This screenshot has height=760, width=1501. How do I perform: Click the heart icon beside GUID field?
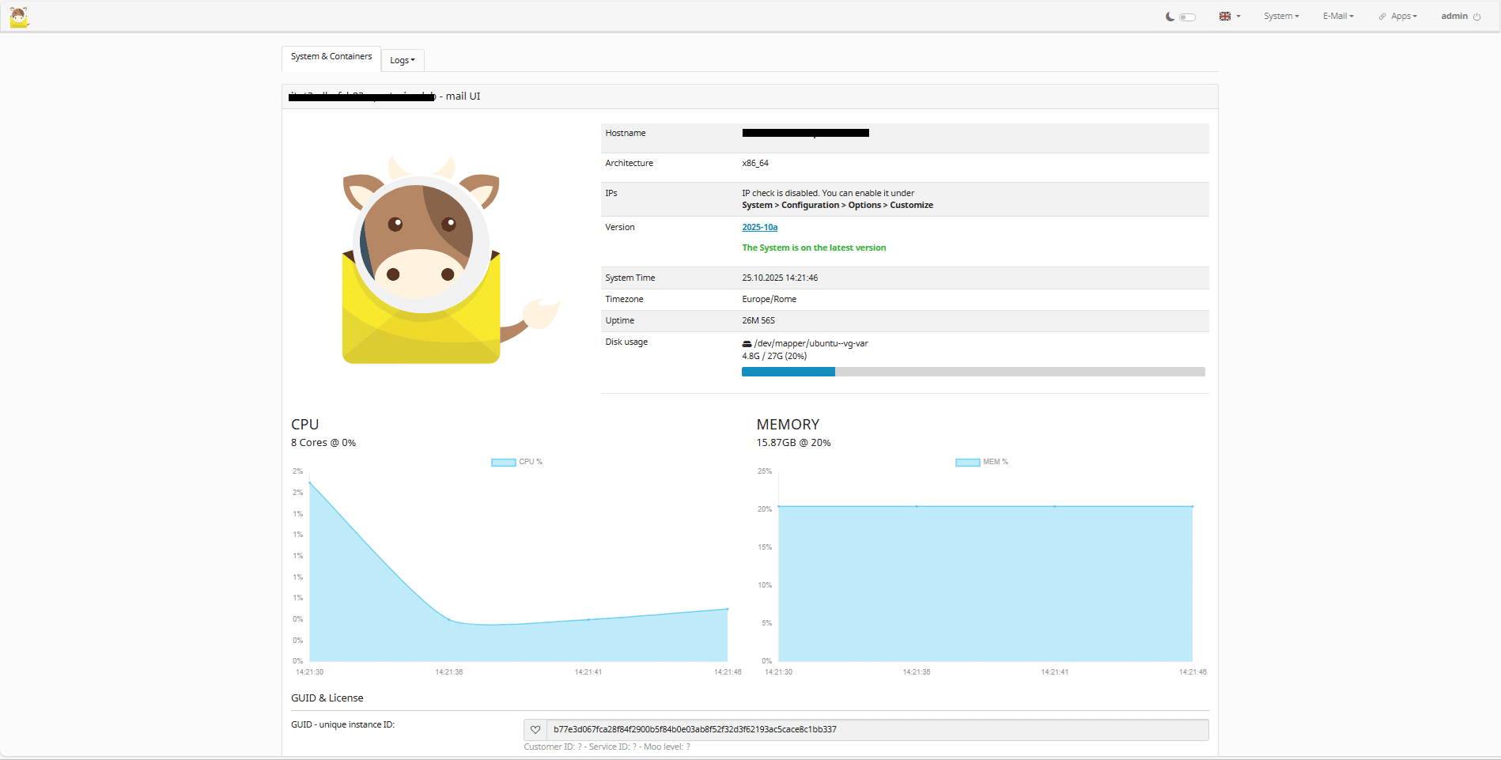[535, 730]
